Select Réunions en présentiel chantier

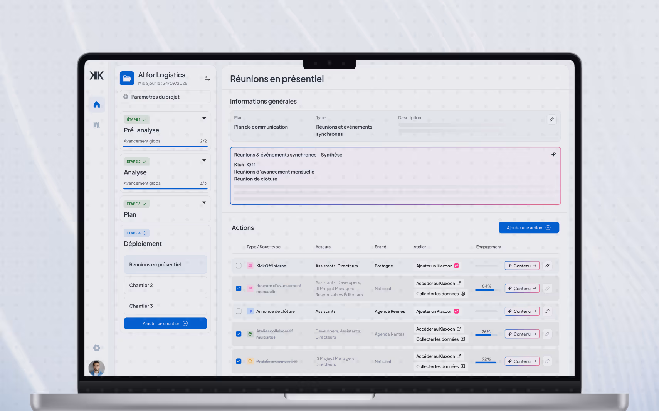165,264
